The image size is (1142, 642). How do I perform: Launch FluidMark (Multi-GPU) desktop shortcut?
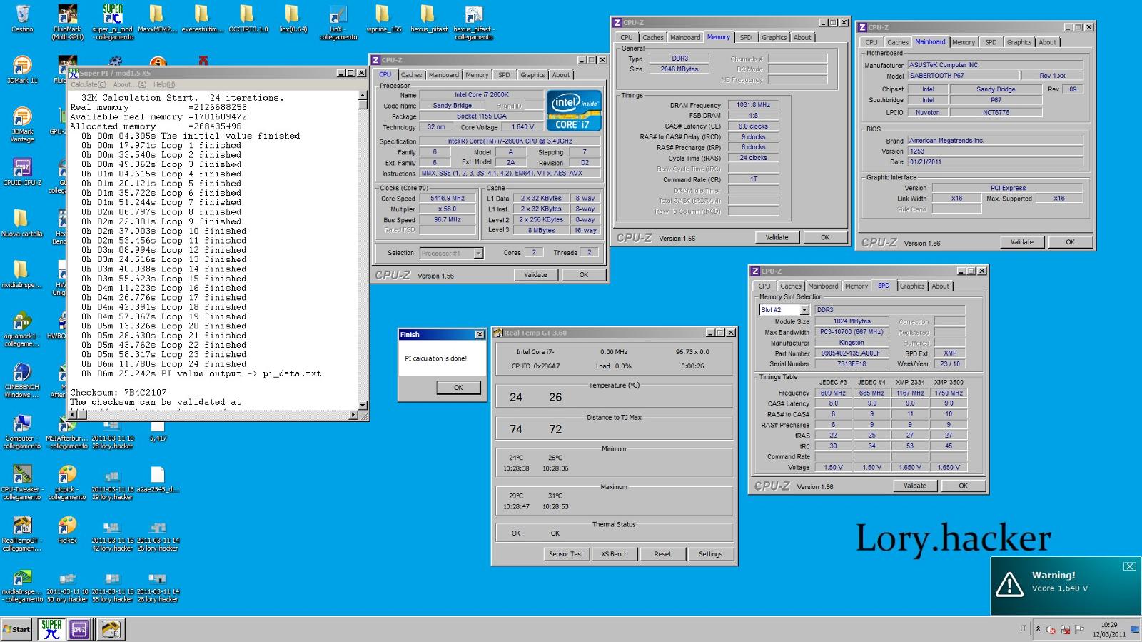click(x=68, y=22)
